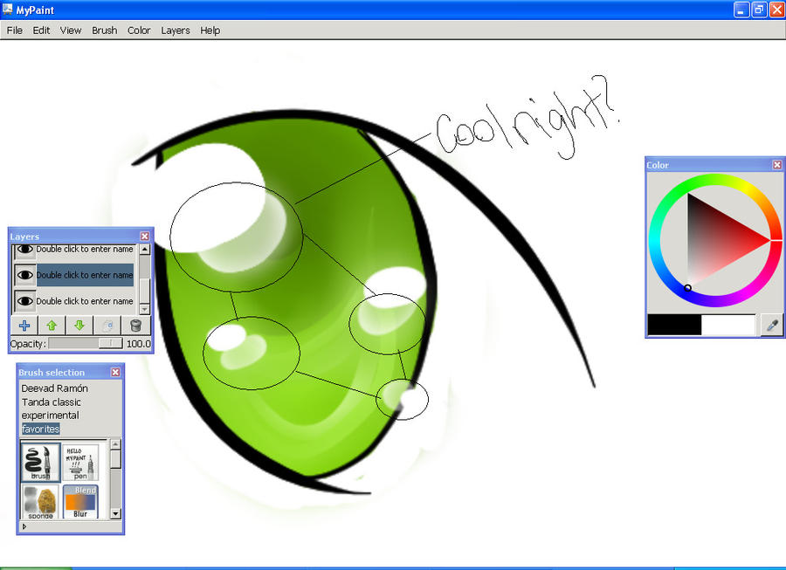This screenshot has width=786, height=570.
Task: Click the 100.0 opacity value field
Action: pyautogui.click(x=138, y=344)
